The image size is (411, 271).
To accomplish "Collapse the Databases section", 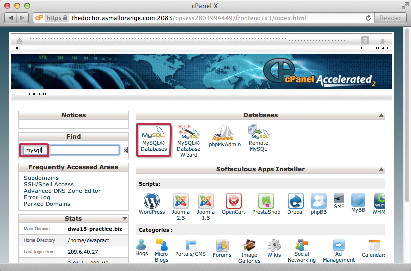I will 381,115.
